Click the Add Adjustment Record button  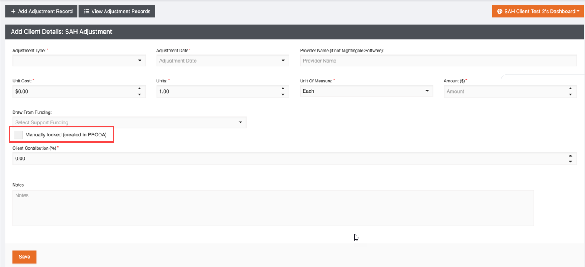[41, 12]
